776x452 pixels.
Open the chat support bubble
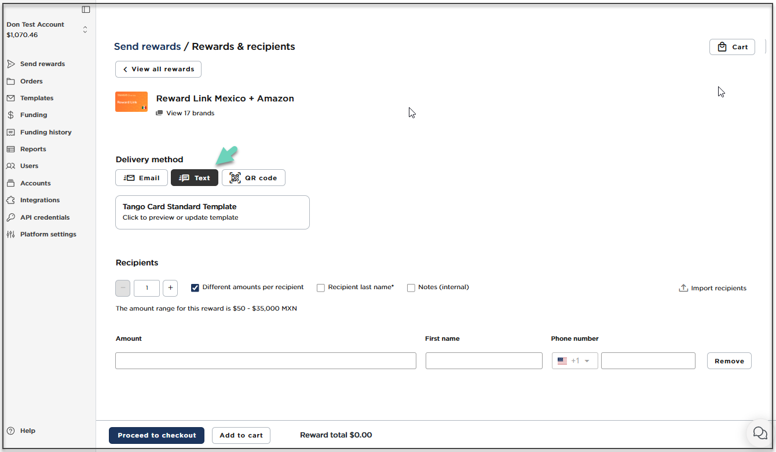point(759,432)
